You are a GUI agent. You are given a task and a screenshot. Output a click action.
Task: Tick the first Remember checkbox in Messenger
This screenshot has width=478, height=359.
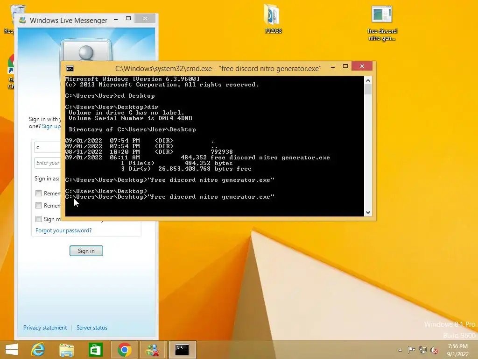click(38, 193)
